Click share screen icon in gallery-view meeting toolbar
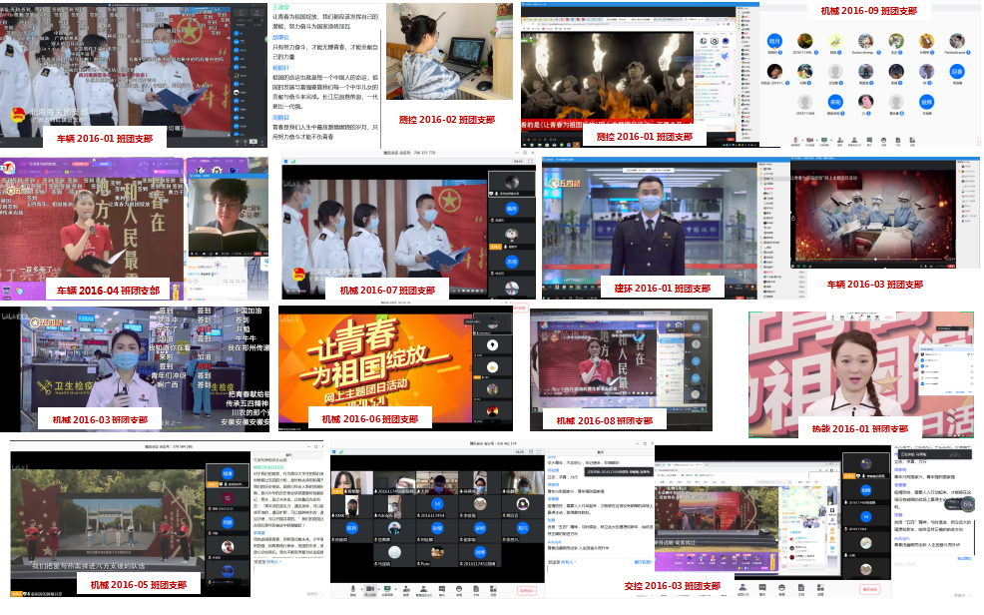Viewport: 984px width, 615px height. (x=387, y=589)
